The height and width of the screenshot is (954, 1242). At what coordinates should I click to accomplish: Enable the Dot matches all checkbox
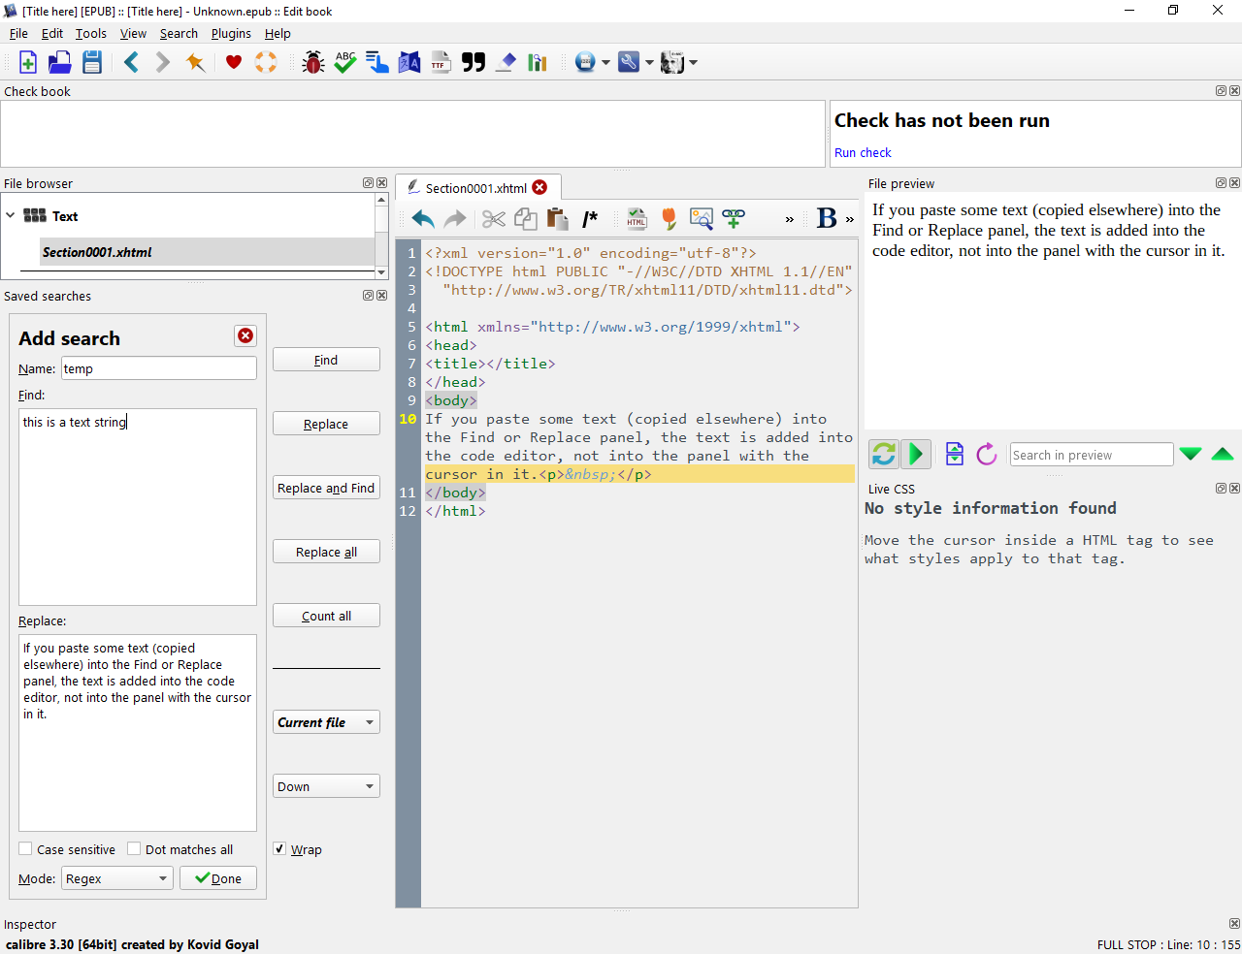tap(135, 849)
